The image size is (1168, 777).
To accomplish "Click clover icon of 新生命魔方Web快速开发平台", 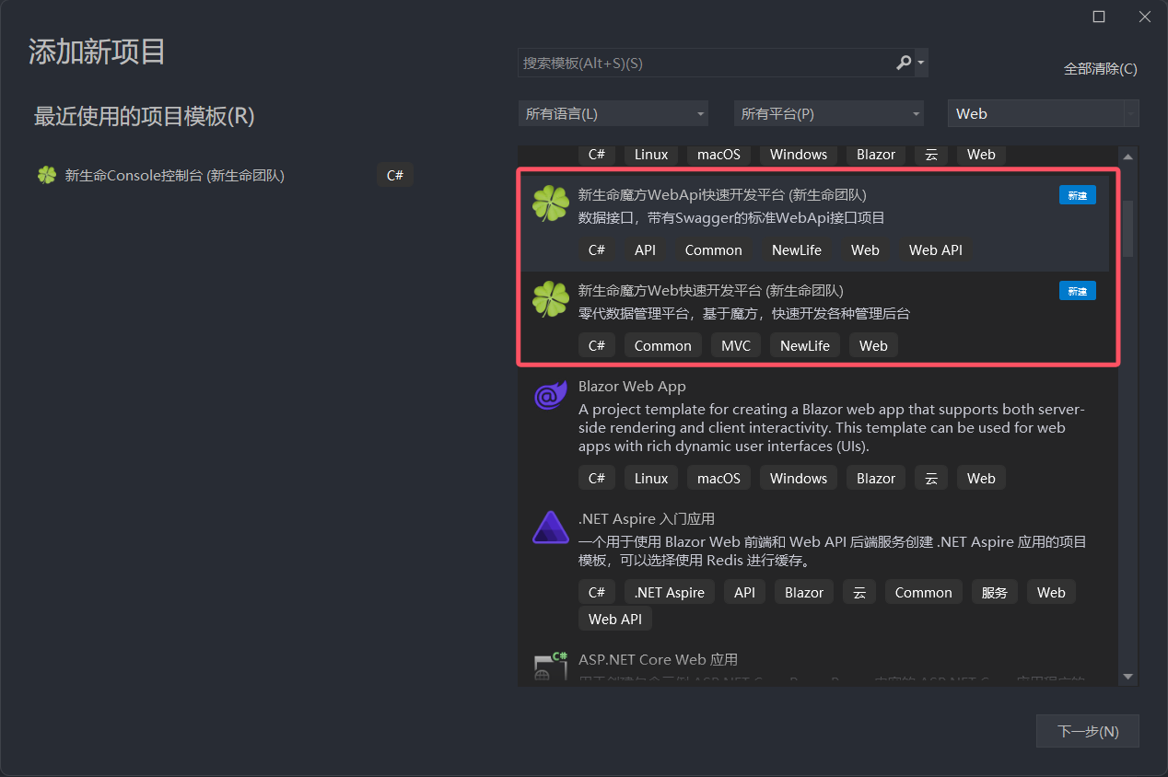I will pos(551,299).
